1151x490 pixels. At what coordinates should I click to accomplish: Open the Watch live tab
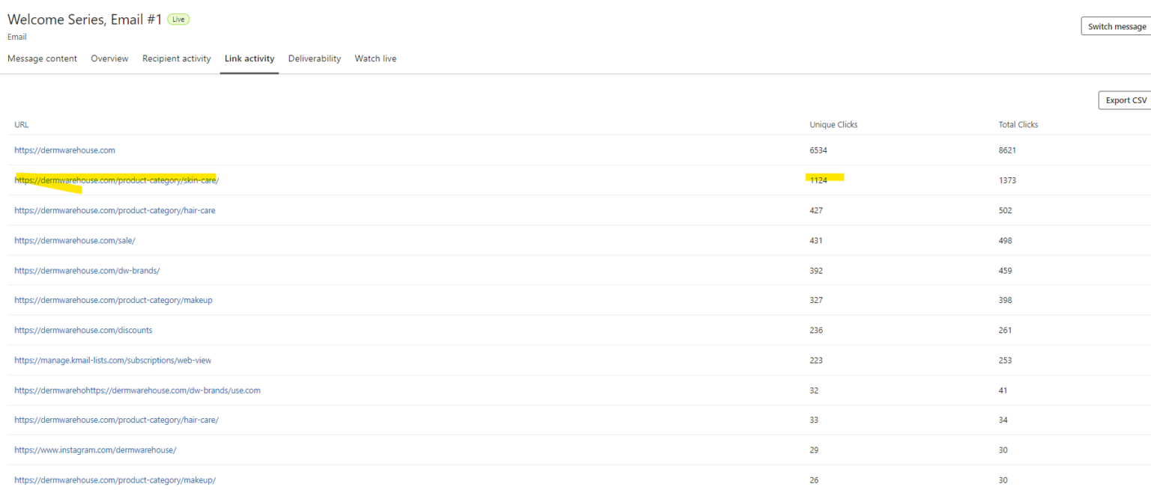(375, 58)
